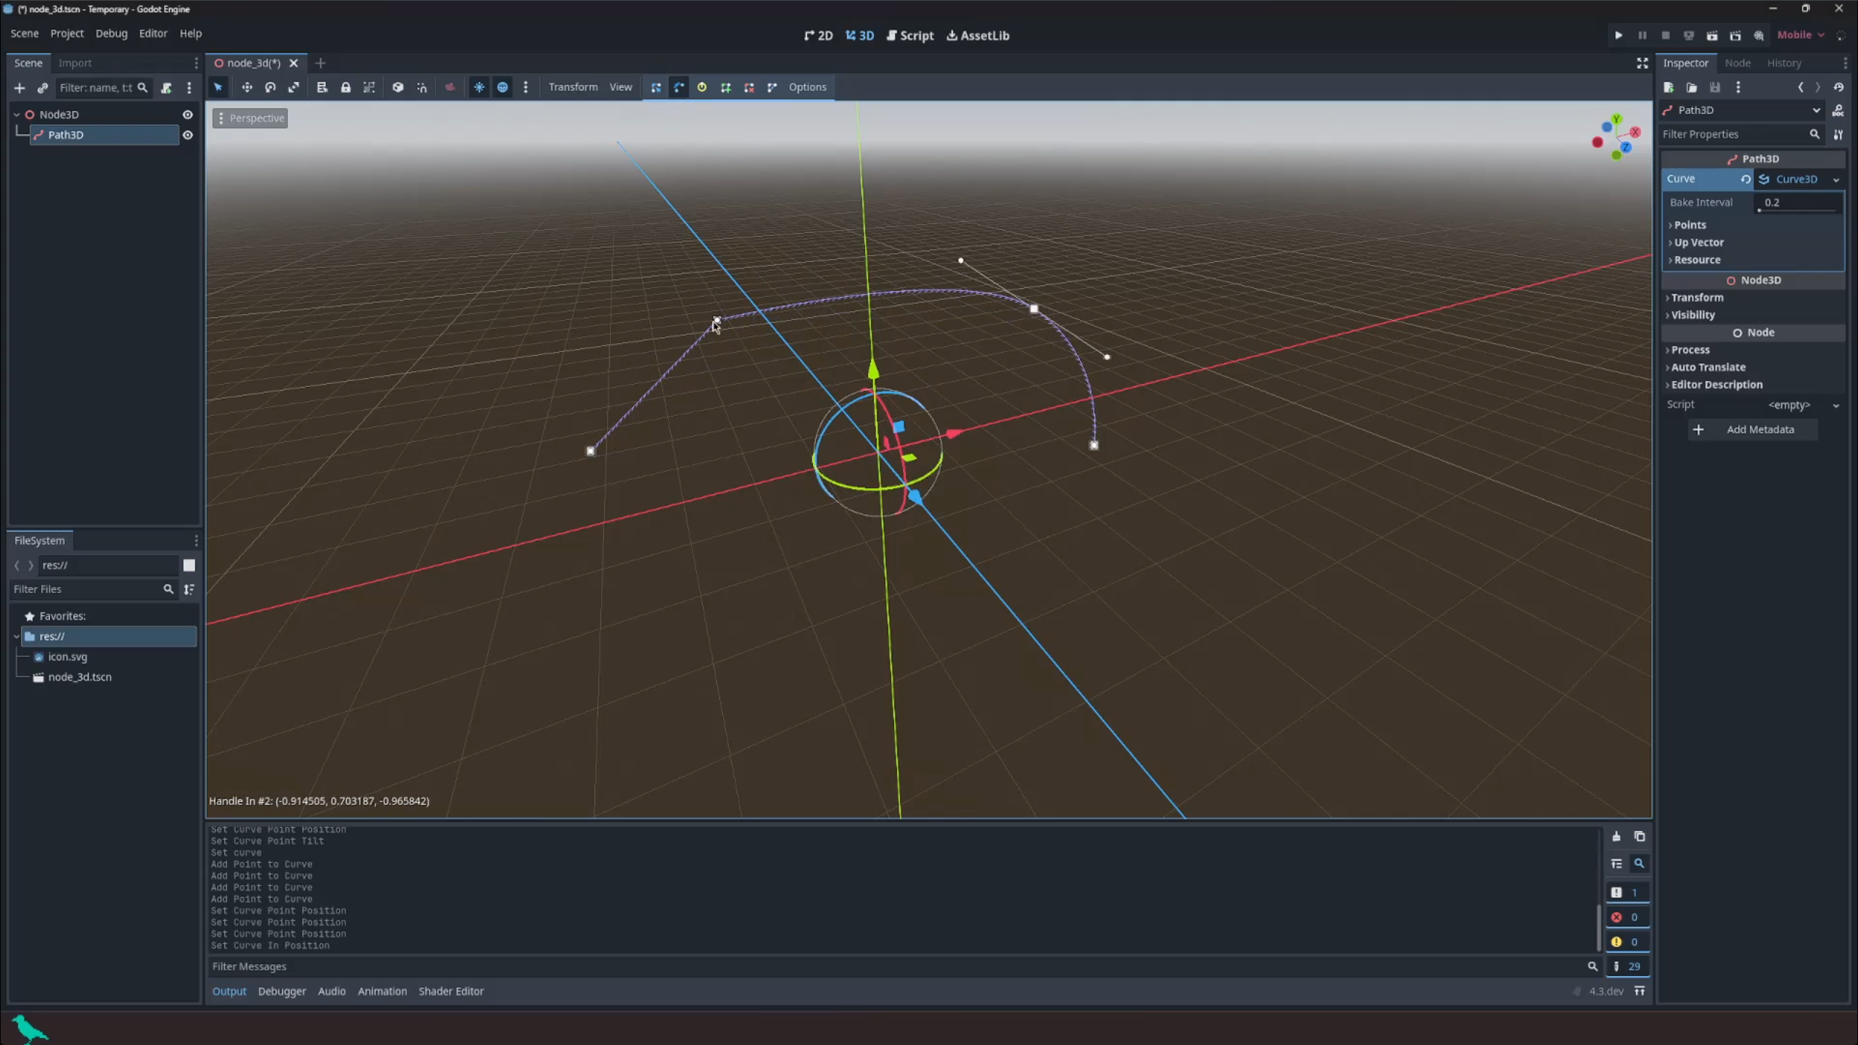Toggle error messages filter in output
The width and height of the screenshot is (1858, 1045).
pyautogui.click(x=1626, y=917)
